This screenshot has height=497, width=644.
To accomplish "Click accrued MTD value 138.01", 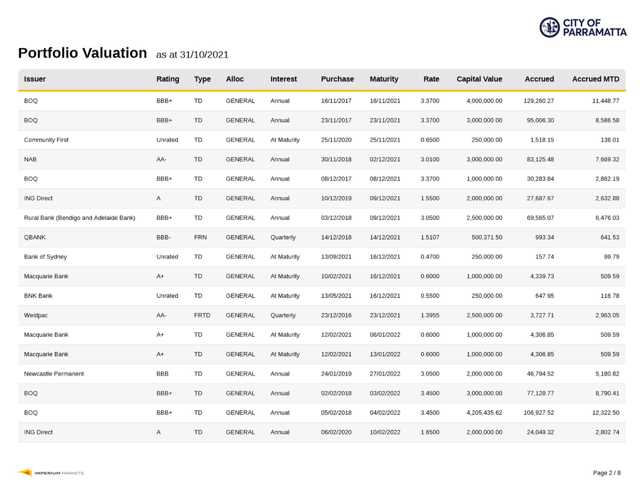I will coord(610,140).
